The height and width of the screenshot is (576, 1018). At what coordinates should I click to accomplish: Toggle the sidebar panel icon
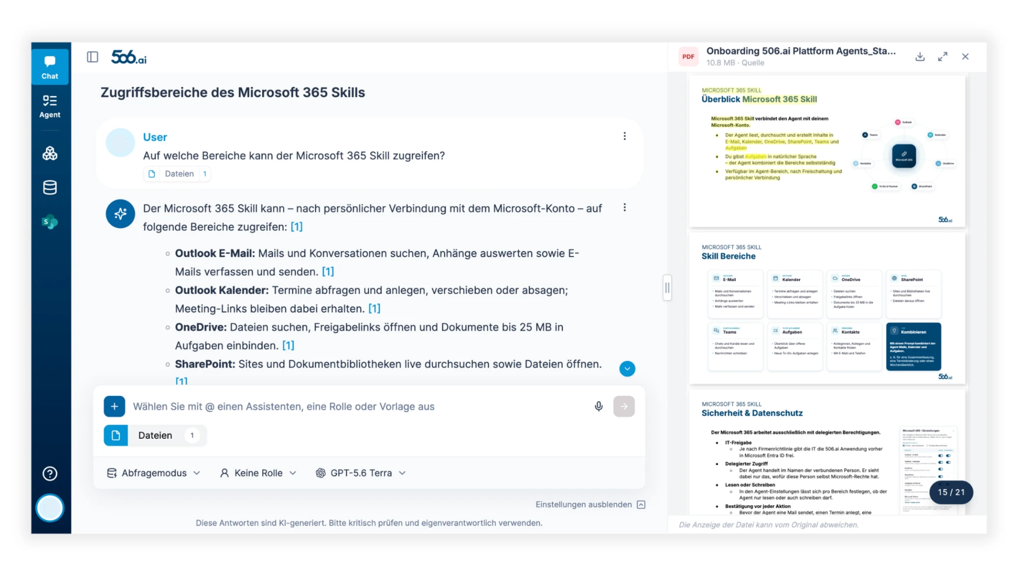pos(93,57)
